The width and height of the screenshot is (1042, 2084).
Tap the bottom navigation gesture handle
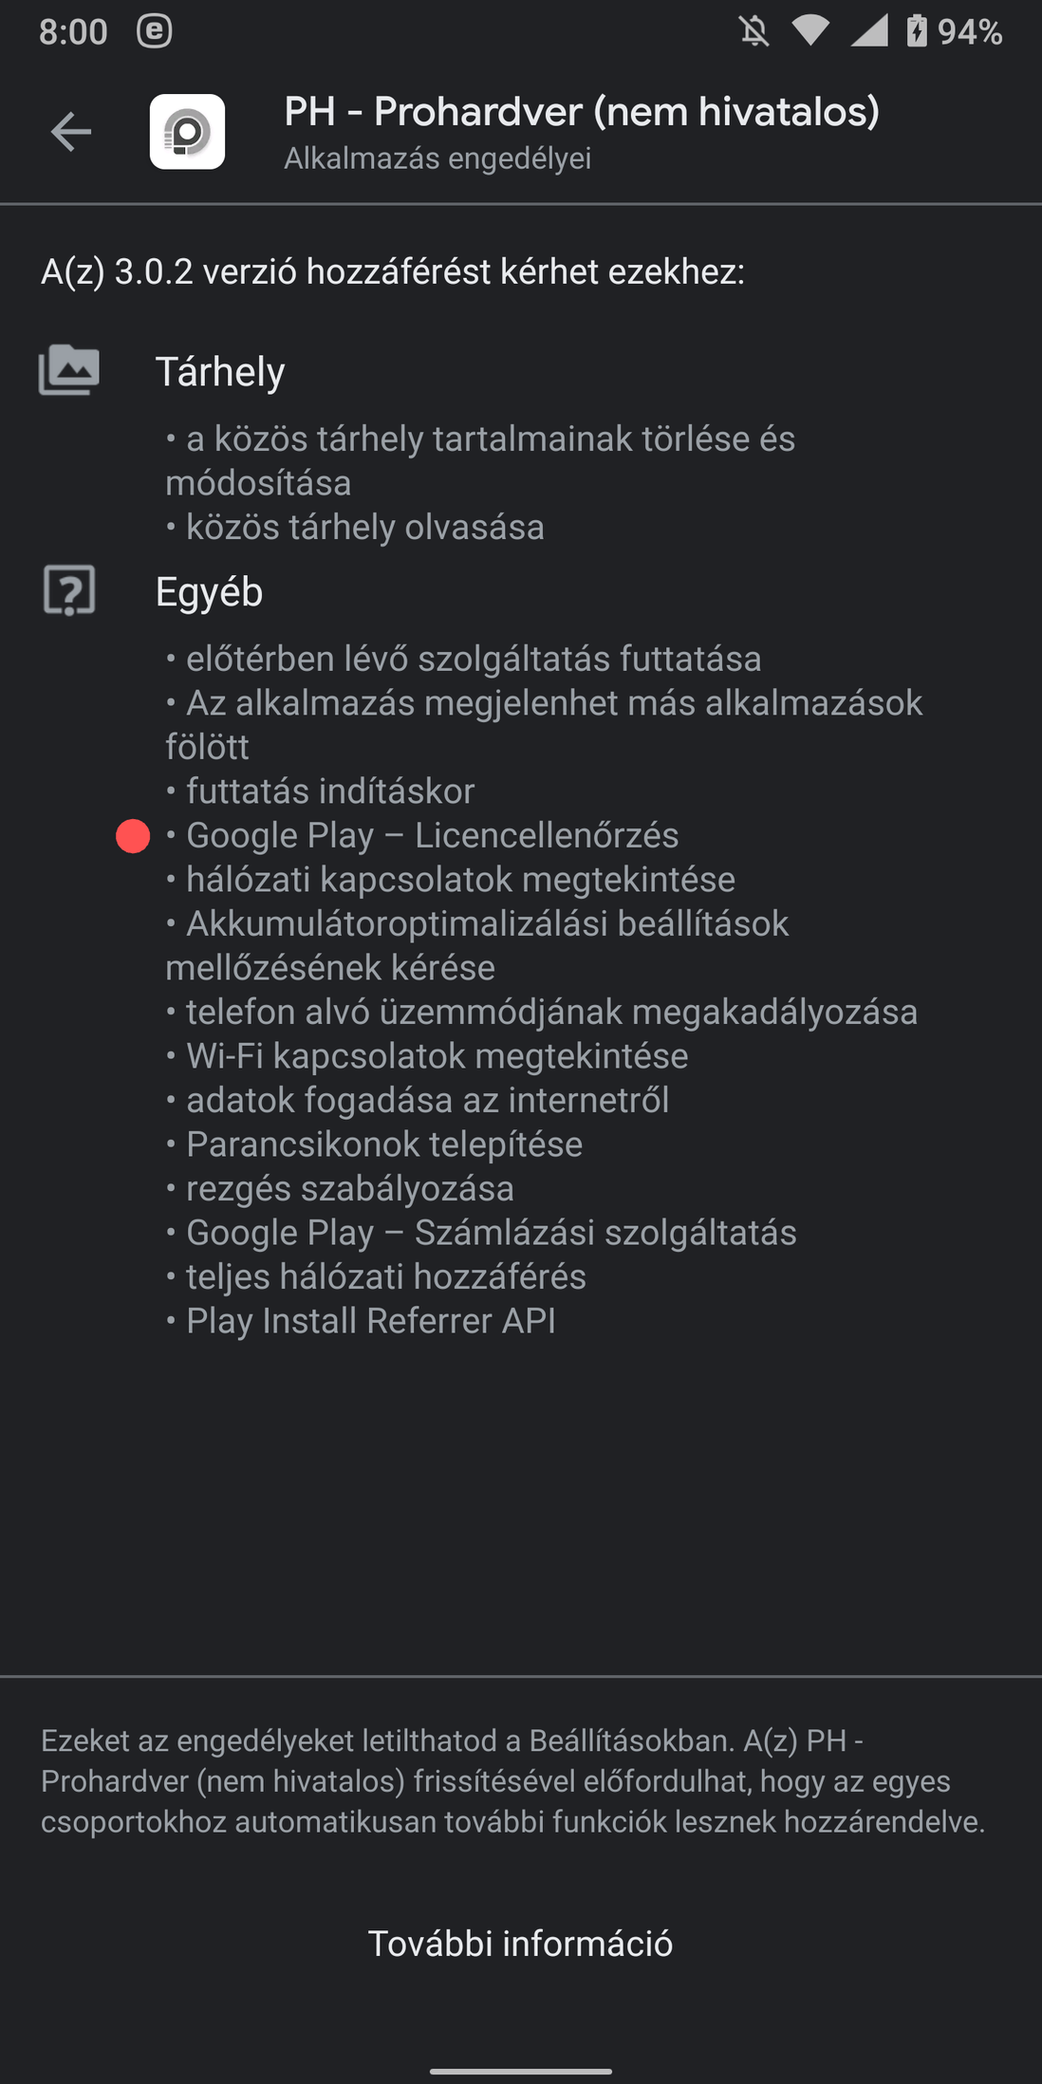pyautogui.click(x=520, y=2071)
